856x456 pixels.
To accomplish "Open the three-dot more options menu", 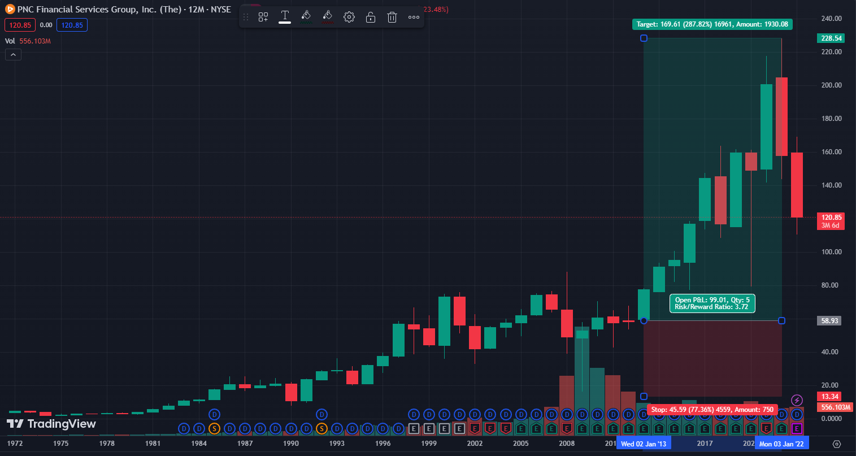I will point(414,17).
